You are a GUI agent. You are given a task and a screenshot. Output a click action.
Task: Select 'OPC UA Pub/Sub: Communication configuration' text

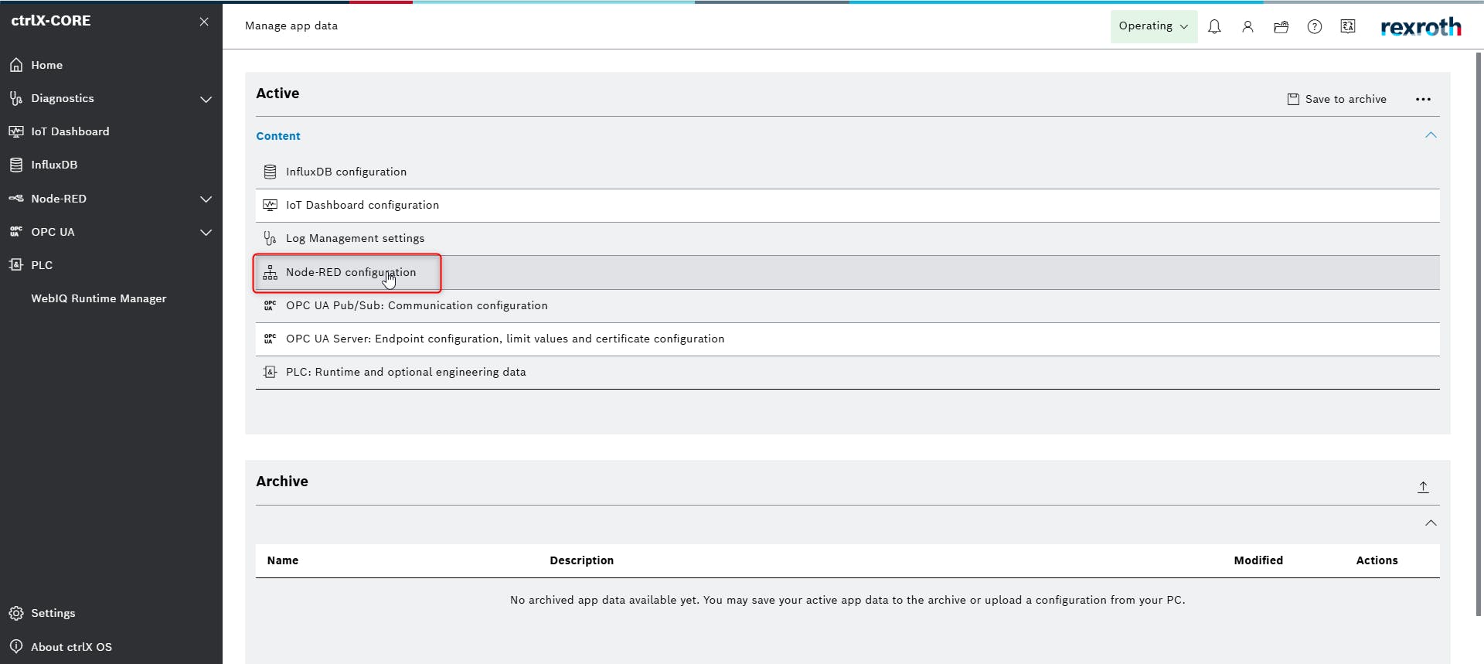pos(417,305)
